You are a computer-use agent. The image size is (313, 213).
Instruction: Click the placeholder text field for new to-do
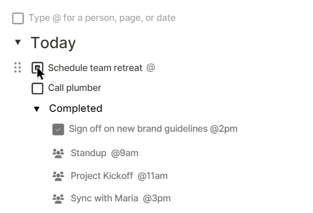[x=102, y=18]
